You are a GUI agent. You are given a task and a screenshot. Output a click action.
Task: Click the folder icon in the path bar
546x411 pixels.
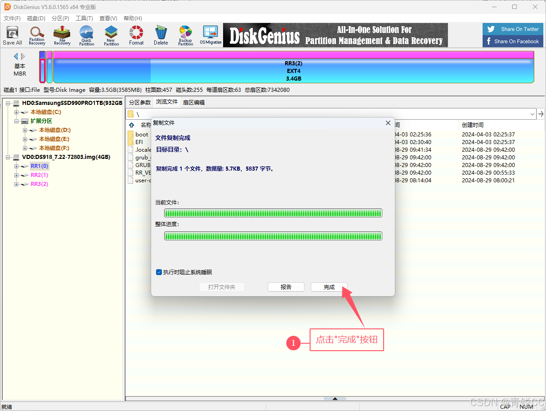(131, 114)
